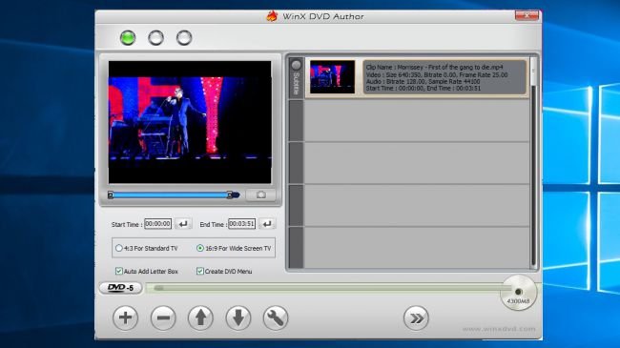
Task: Click the minus Remove File button
Action: coord(163,317)
